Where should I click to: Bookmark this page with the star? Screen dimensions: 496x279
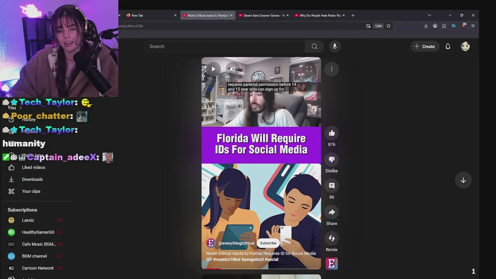tap(388, 26)
